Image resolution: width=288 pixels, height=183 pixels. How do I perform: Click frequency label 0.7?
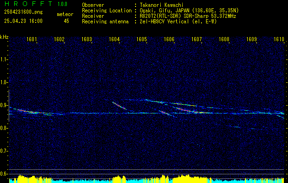click(4, 151)
